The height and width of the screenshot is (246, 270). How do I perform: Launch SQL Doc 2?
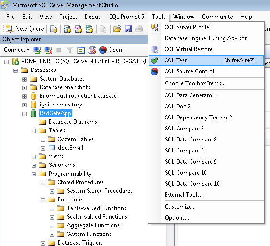coord(206,106)
